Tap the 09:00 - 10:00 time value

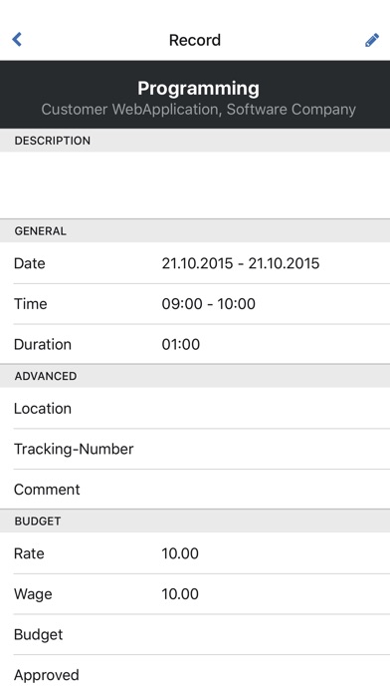pyautogui.click(x=209, y=304)
